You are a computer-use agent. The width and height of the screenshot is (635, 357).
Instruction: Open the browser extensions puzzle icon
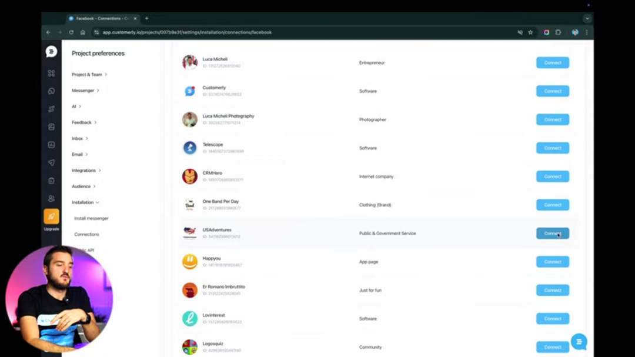click(x=558, y=32)
